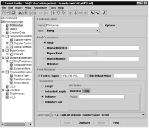This screenshot has width=149, height=128.
Task: Collapse the FinanceInformation tree node
Action: tap(3, 72)
